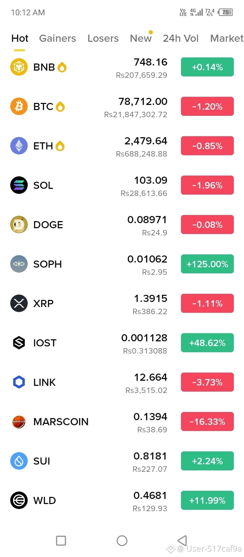
Task: Tap the Ethereum diamond logo
Action: pos(19,146)
